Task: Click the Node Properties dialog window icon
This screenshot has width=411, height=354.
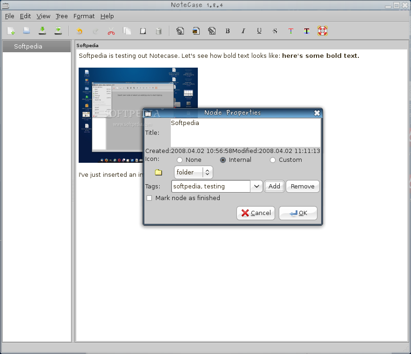Action: [x=148, y=113]
